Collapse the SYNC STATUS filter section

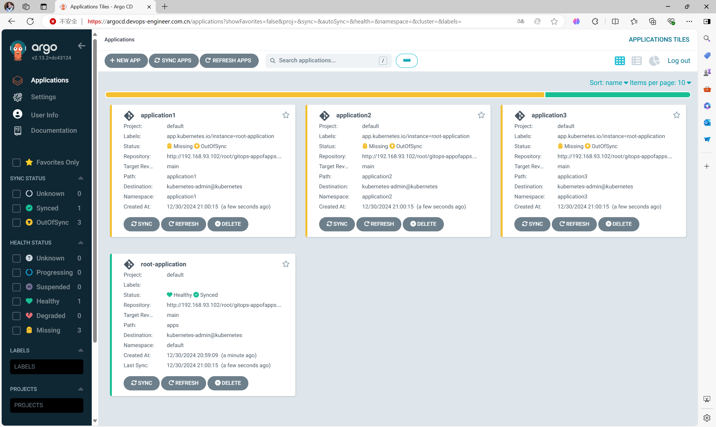(81, 178)
